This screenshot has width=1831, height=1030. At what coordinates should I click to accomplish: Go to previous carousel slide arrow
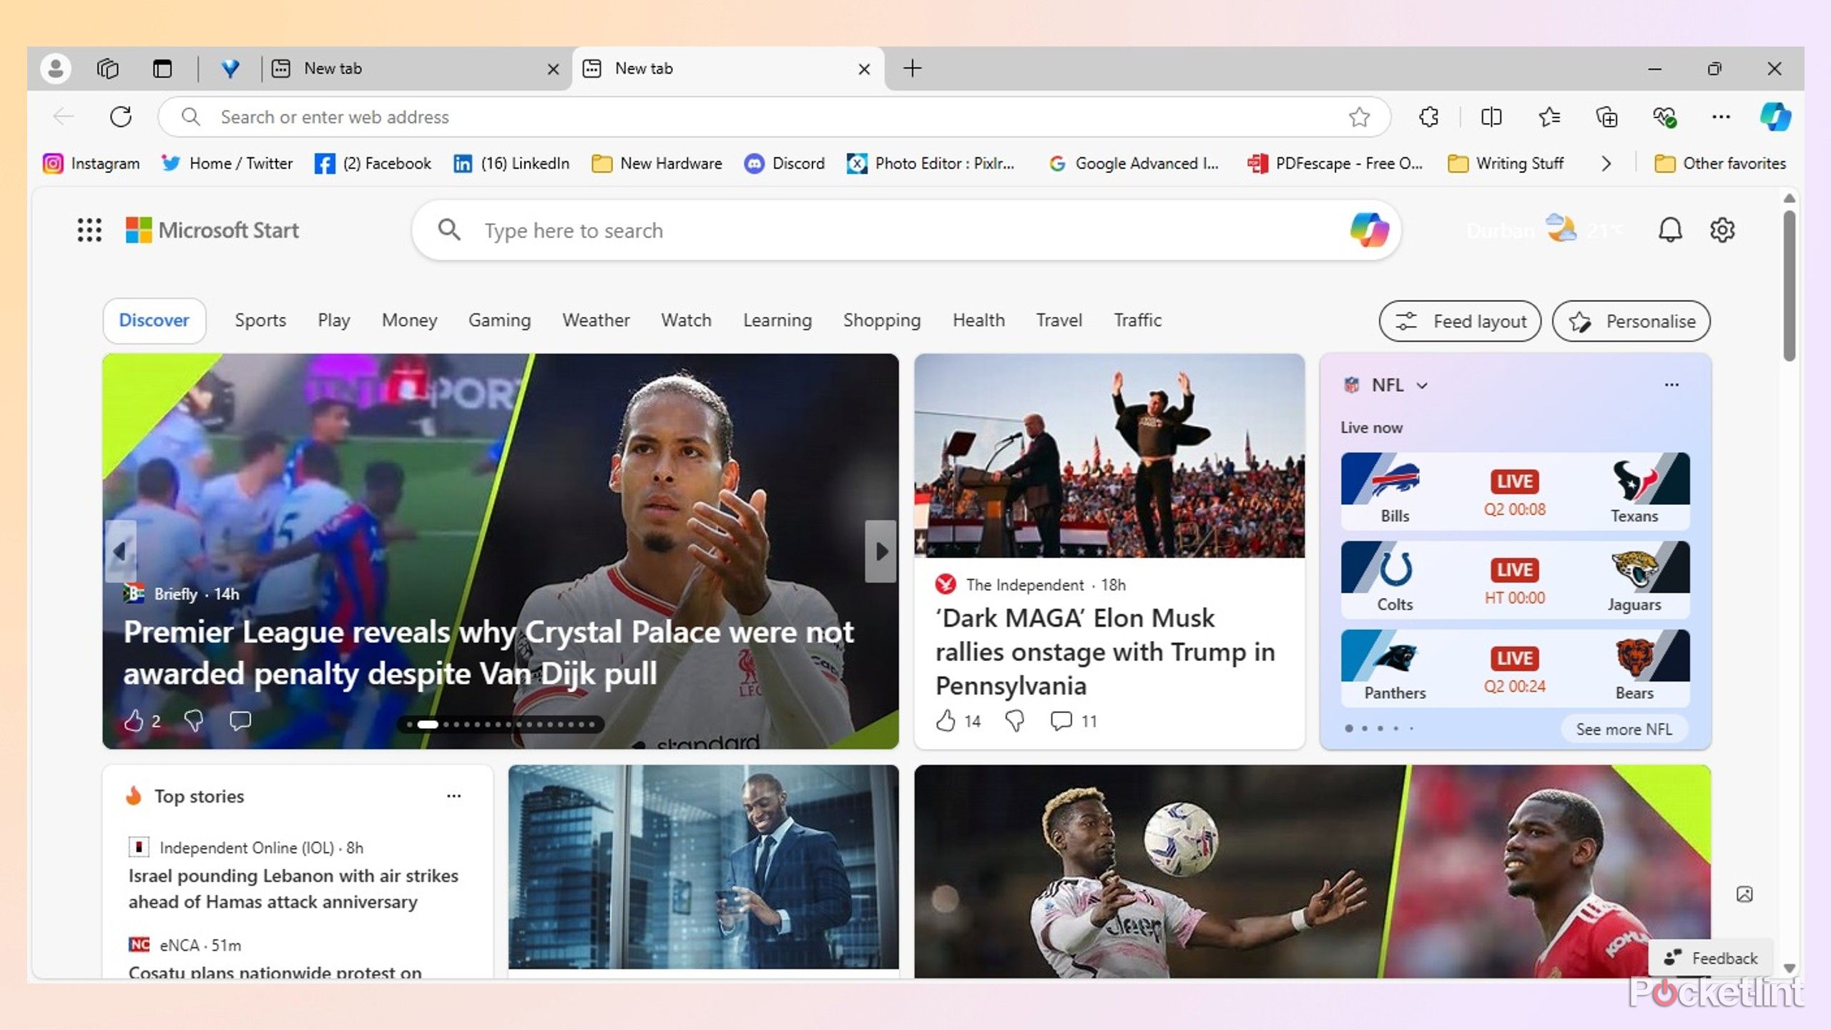pyautogui.click(x=120, y=551)
